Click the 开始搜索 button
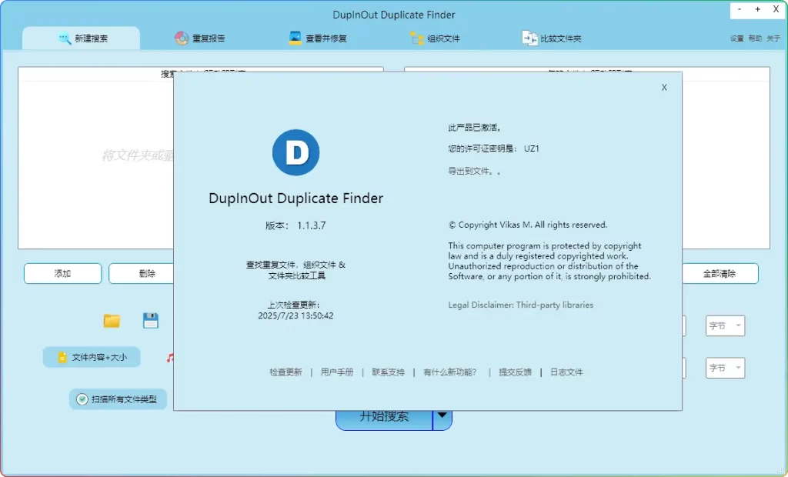 point(384,420)
